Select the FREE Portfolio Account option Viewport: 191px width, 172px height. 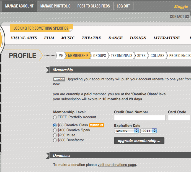[55, 117]
